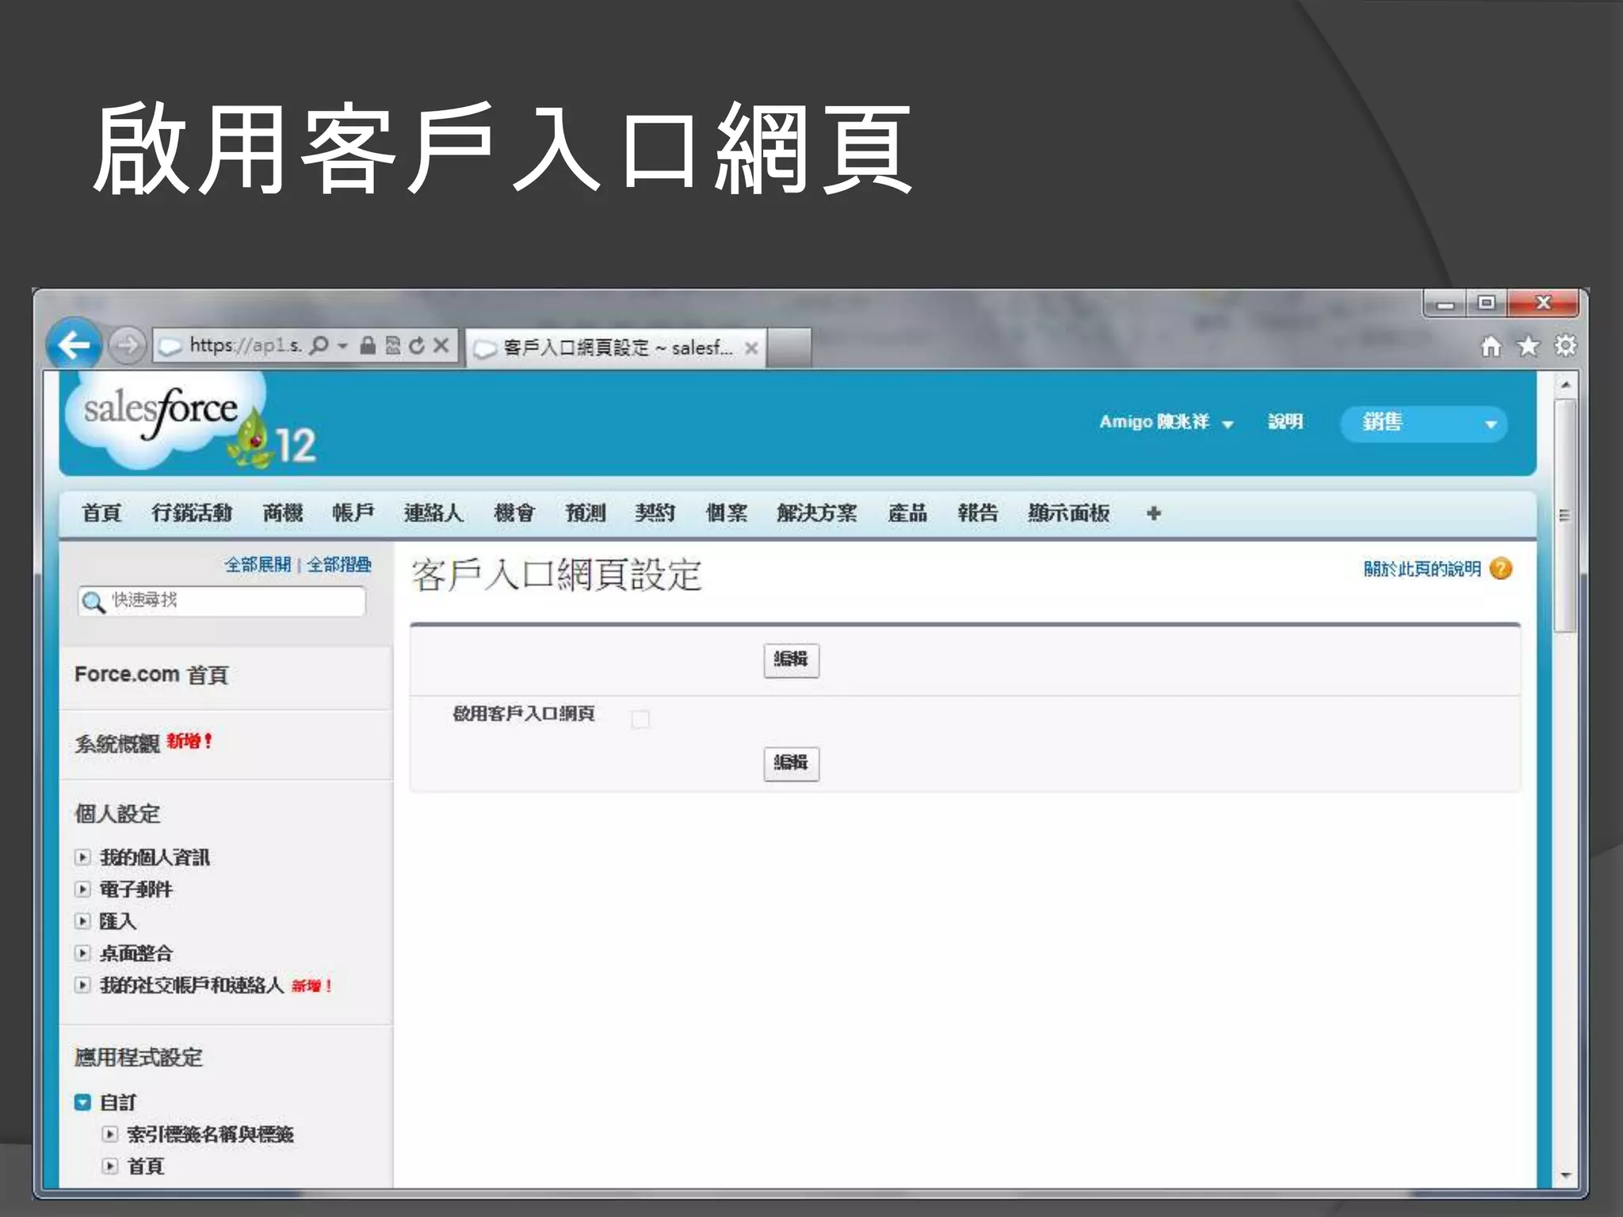Open a new blank browser tab
Screen dimensions: 1623x1217
789,348
